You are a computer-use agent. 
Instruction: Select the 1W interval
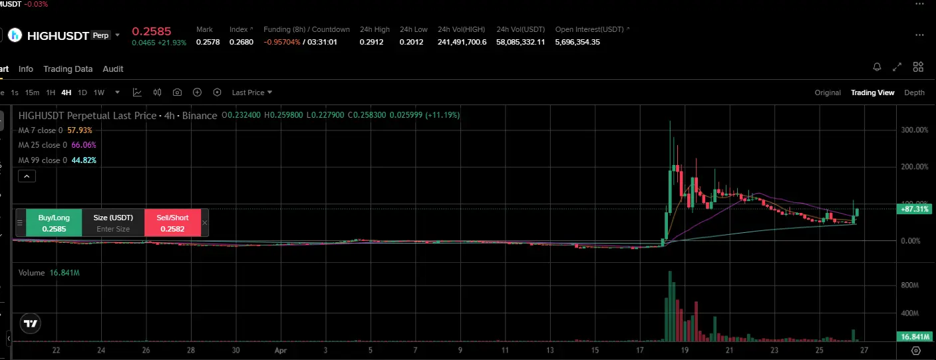click(x=99, y=92)
